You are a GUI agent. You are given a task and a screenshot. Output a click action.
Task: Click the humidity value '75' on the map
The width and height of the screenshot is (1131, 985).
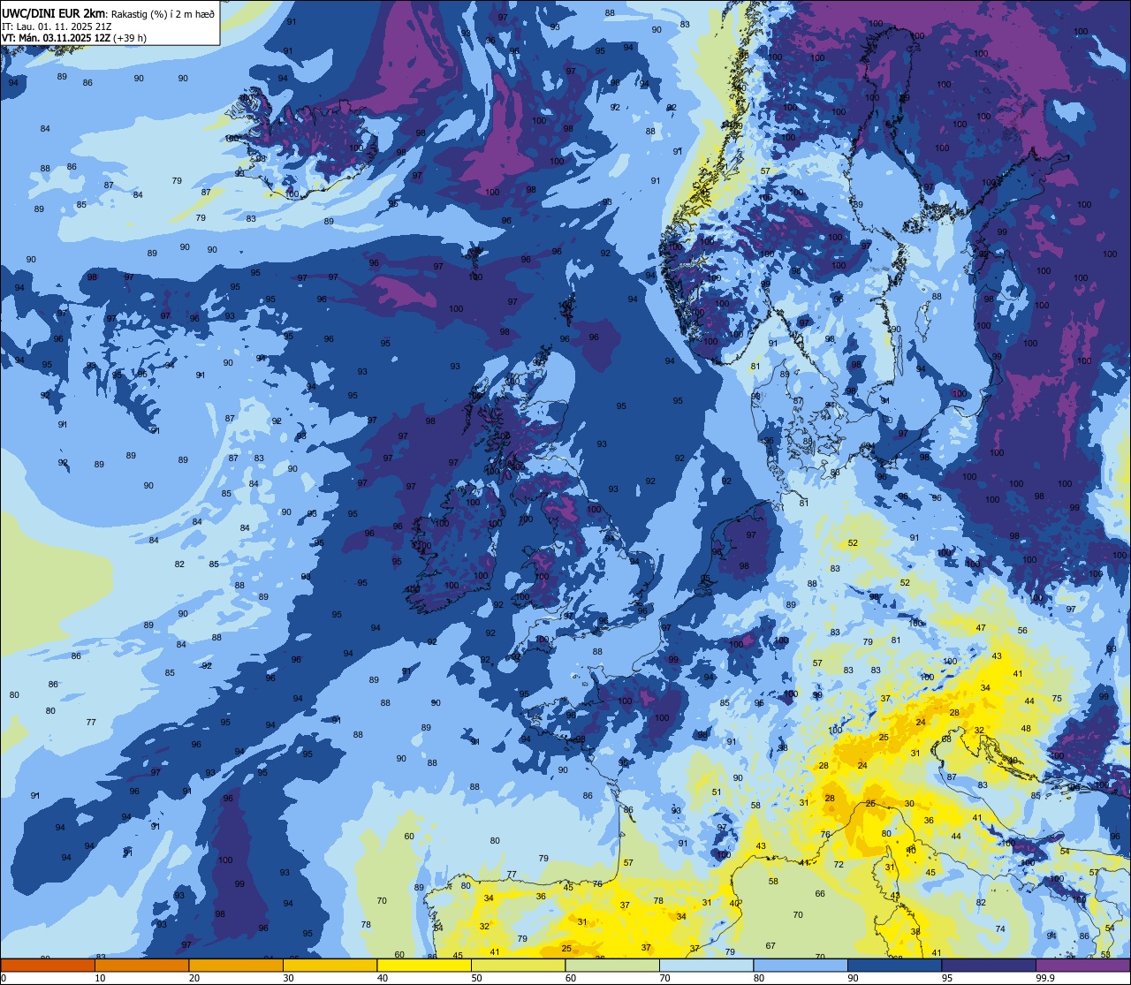click(x=1057, y=699)
